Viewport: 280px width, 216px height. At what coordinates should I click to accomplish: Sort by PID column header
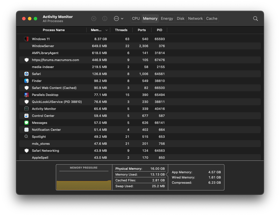pos(159,30)
